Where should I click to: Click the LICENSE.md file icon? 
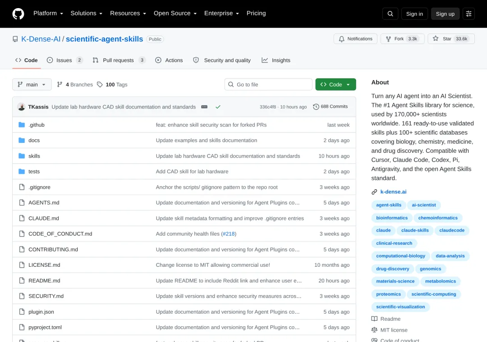coord(22,265)
